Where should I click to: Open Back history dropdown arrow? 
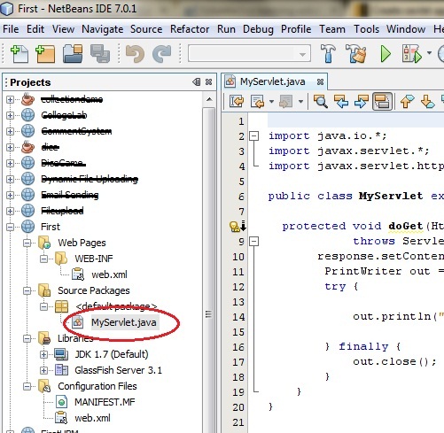point(271,102)
